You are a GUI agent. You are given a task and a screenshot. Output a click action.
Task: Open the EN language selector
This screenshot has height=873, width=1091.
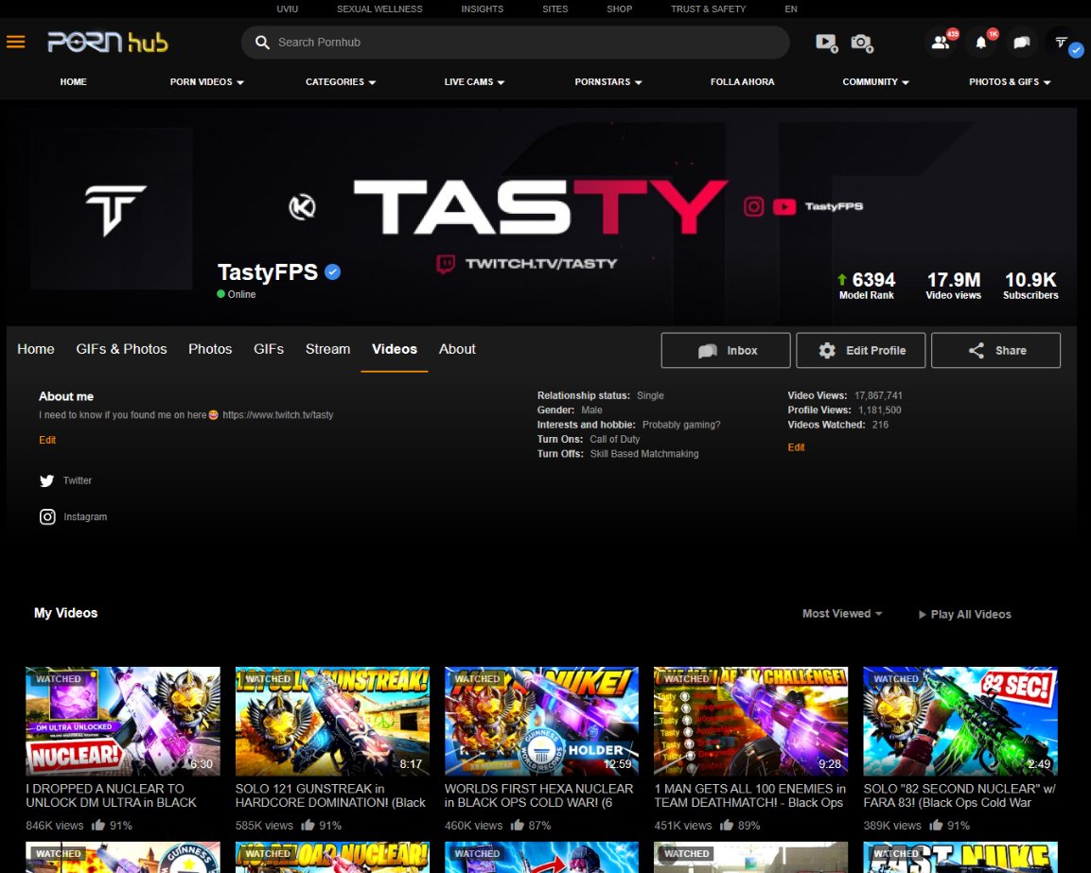coord(791,9)
